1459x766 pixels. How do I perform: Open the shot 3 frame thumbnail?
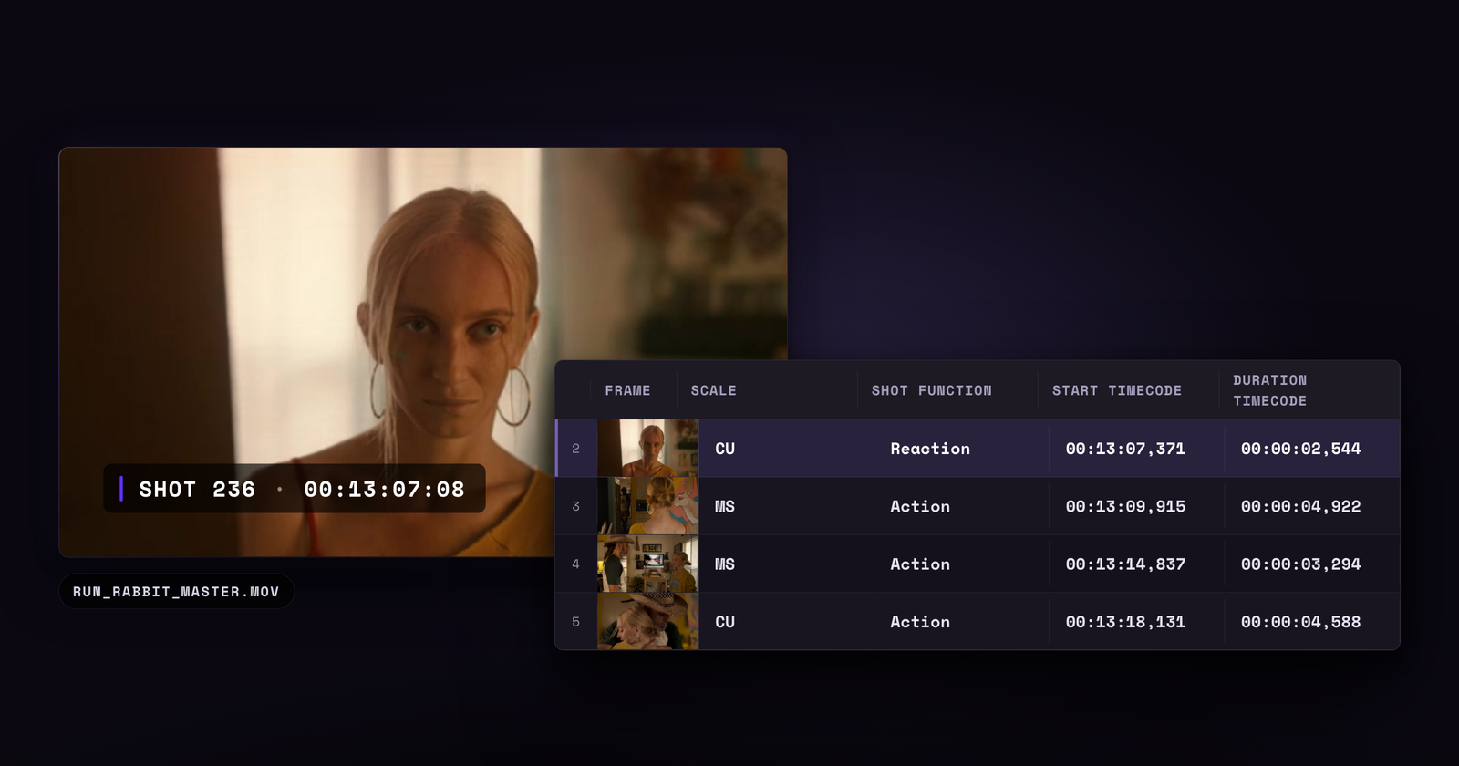[647, 506]
